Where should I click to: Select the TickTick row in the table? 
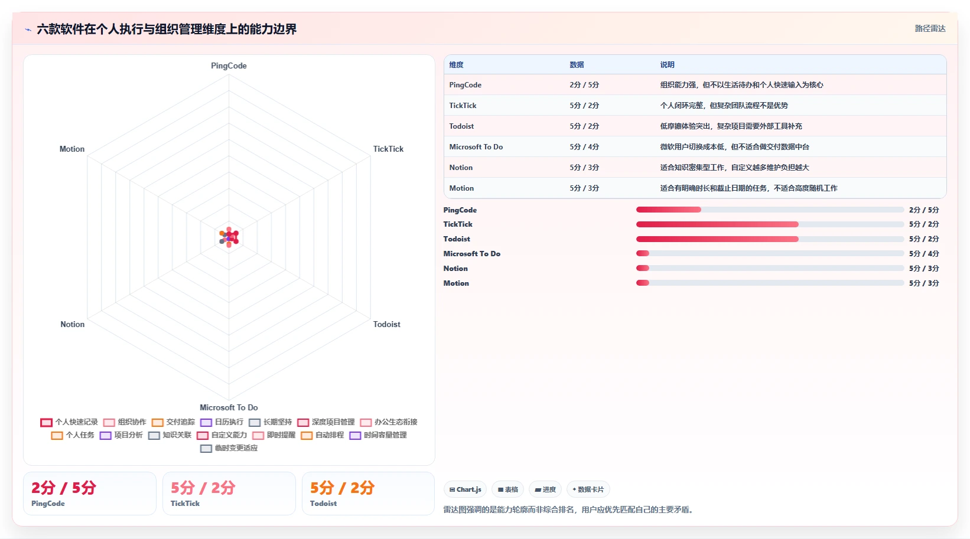[x=695, y=106]
